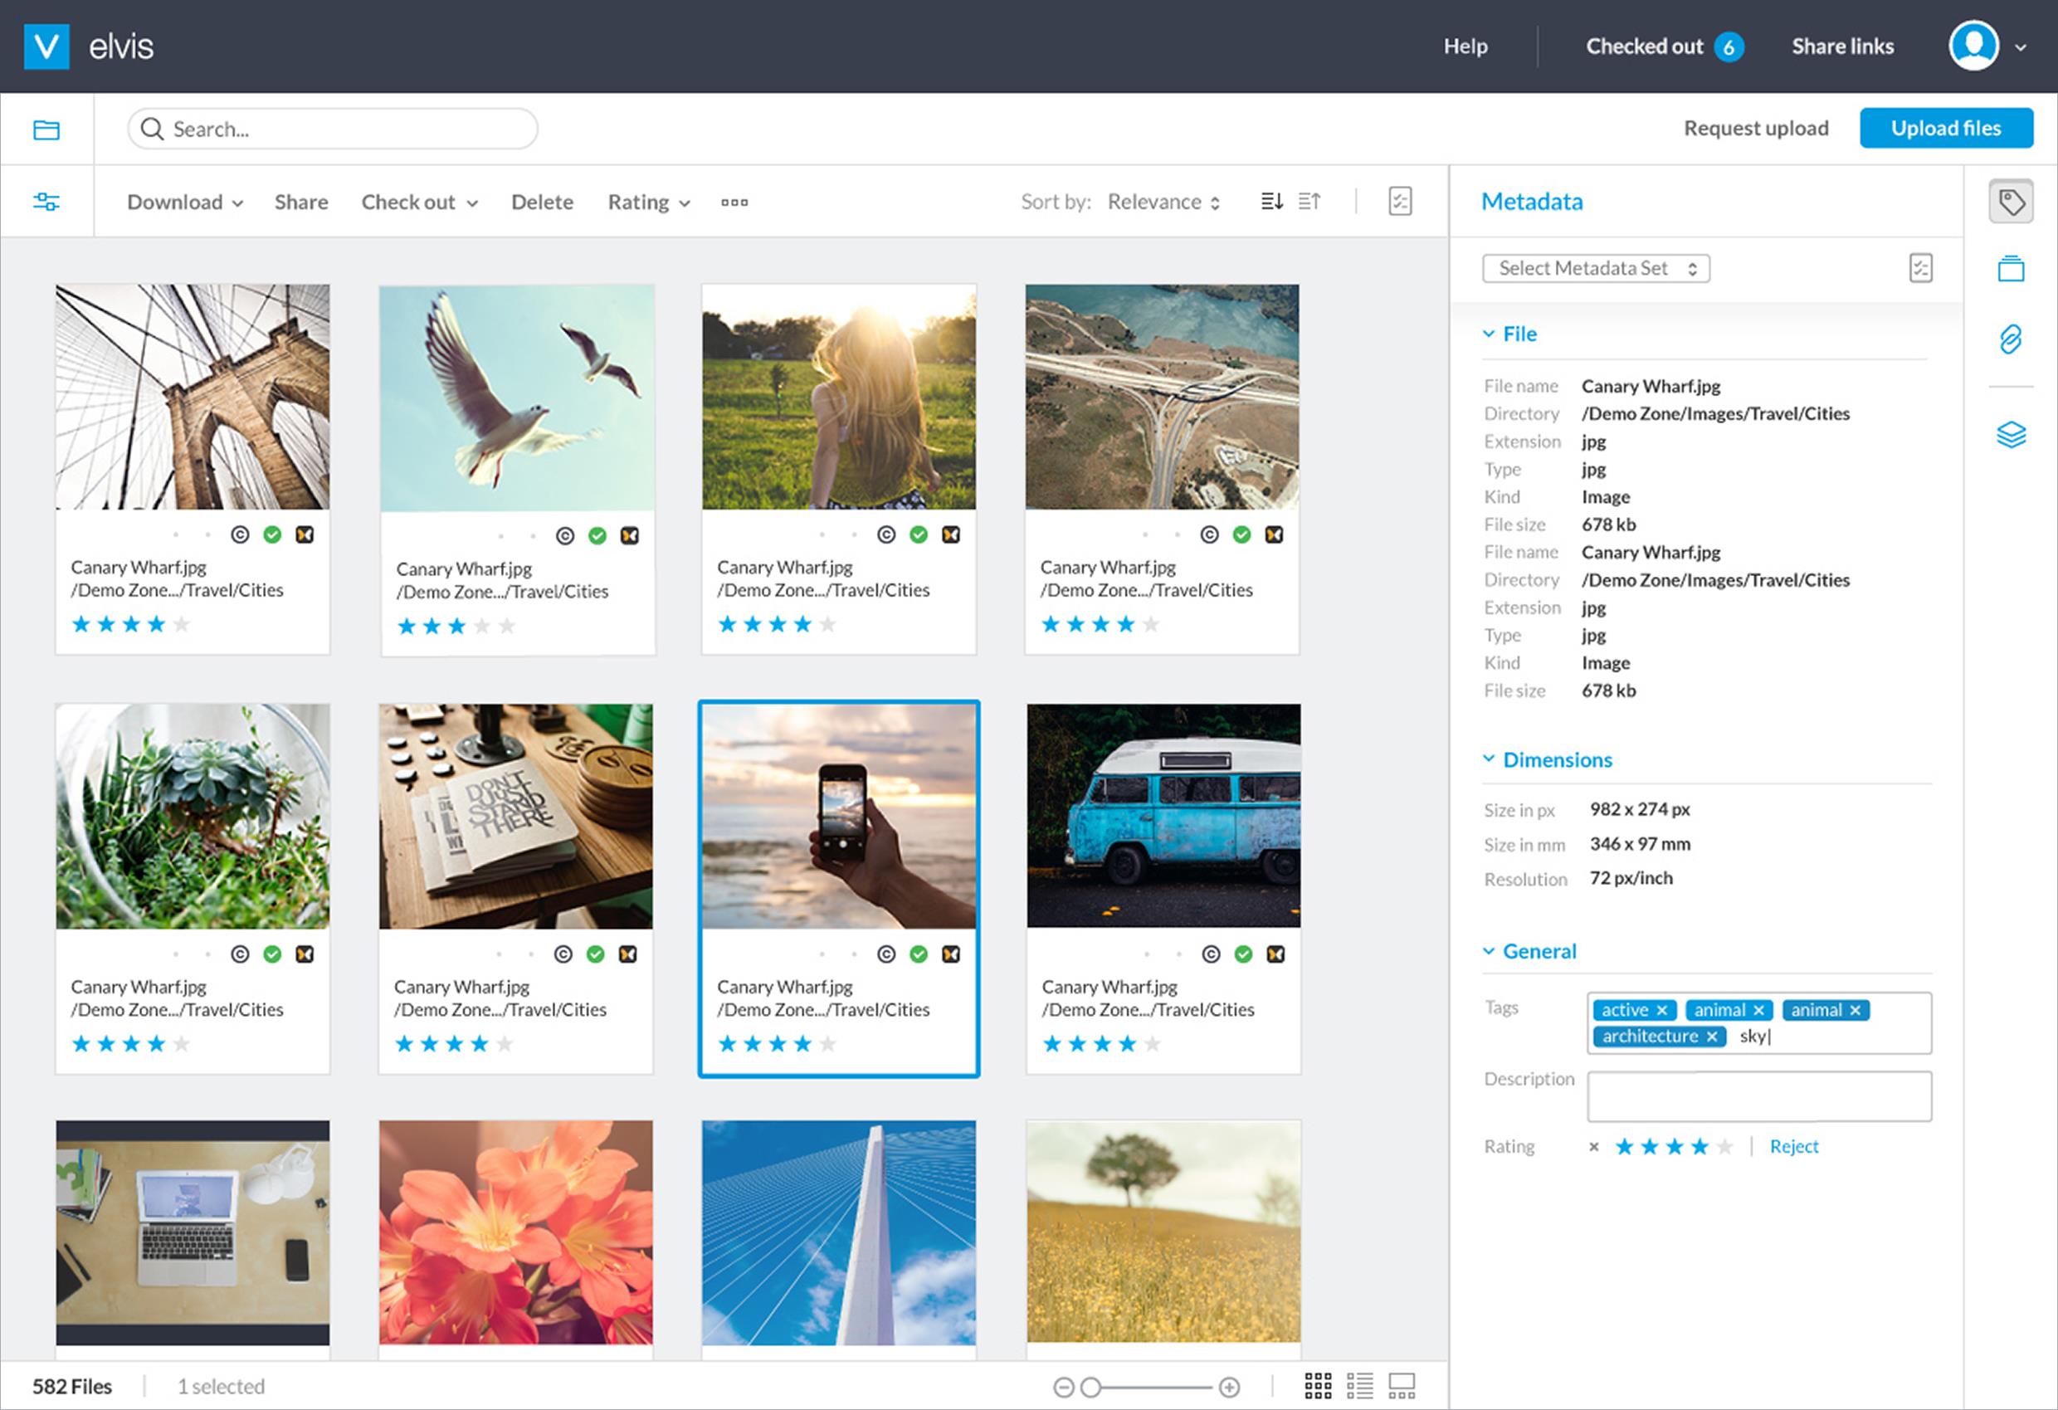Screen dimensions: 2058x1410
Task: Open the tag metadata panel icon
Action: pos(2010,202)
